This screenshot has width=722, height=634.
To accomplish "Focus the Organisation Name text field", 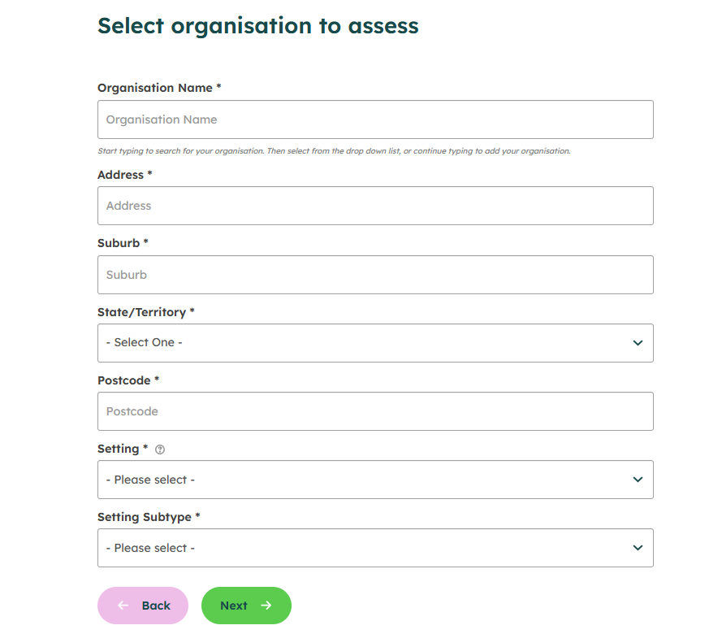I will [375, 119].
